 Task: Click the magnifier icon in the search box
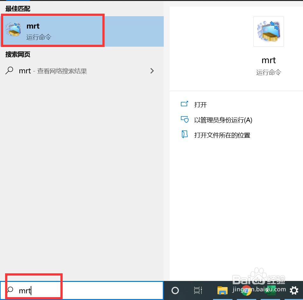tap(10, 290)
